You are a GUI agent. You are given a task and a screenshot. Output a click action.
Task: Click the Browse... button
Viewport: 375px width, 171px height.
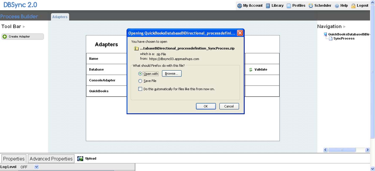172,73
